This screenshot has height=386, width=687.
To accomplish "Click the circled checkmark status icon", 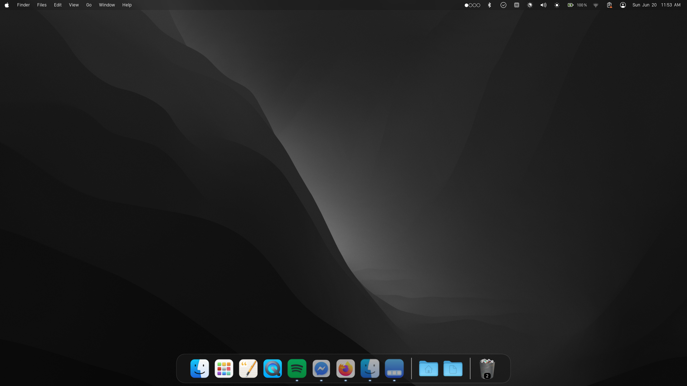I will (503, 5).
